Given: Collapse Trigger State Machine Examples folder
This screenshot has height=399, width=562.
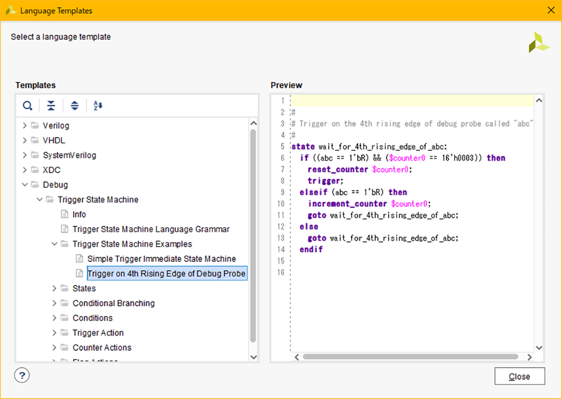Looking at the screenshot, I should tap(54, 244).
